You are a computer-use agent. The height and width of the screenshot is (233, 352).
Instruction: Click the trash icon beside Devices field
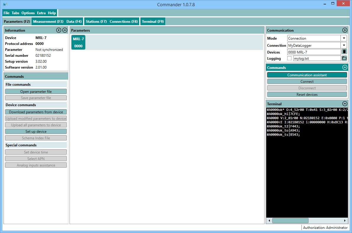click(344, 52)
